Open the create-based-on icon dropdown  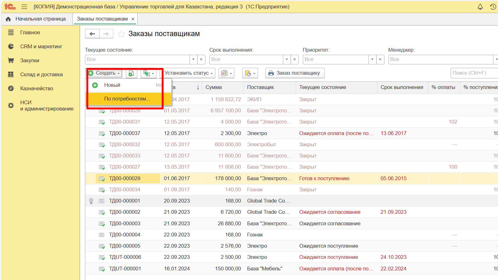pos(148,73)
